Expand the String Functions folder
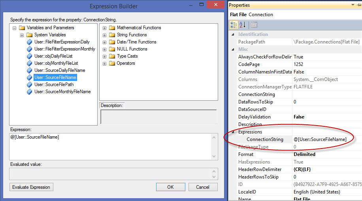This screenshot has height=201, width=362. [105, 35]
